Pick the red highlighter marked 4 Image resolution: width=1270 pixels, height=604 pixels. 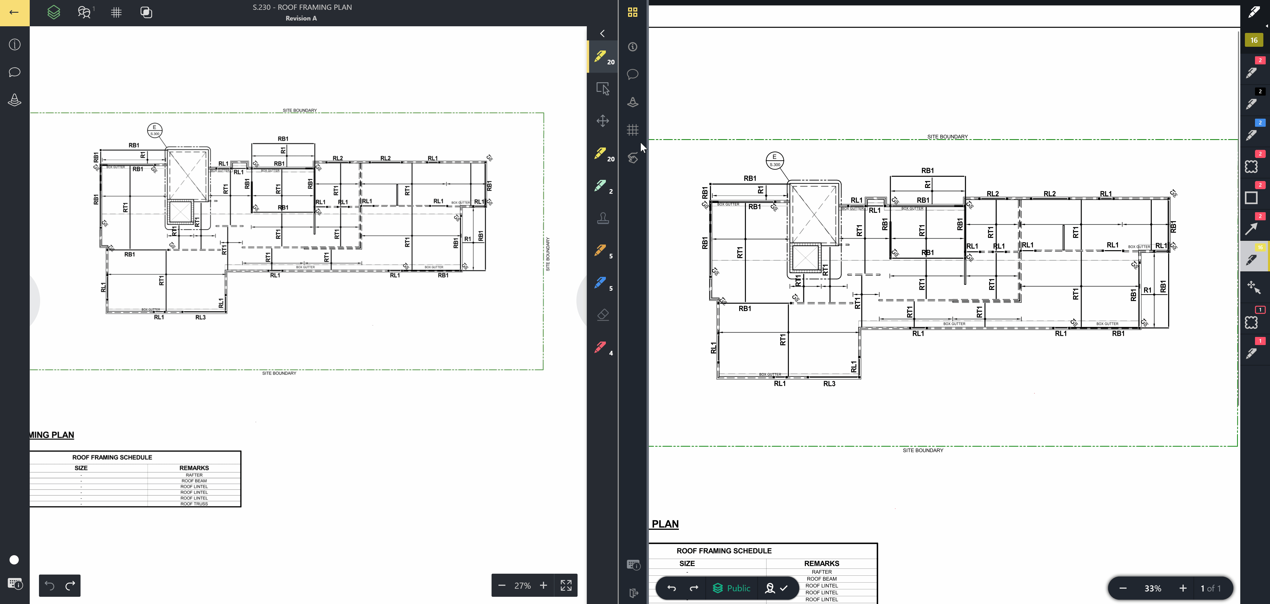(603, 348)
